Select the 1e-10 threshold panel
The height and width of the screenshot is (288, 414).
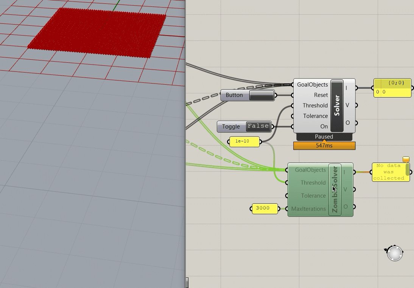(244, 141)
